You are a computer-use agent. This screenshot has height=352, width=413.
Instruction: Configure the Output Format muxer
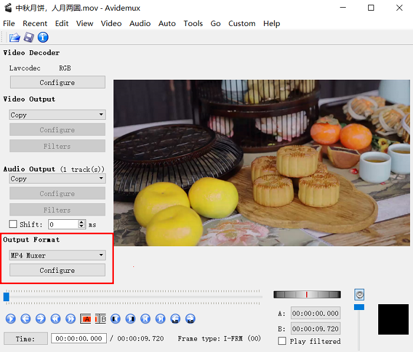coord(57,270)
